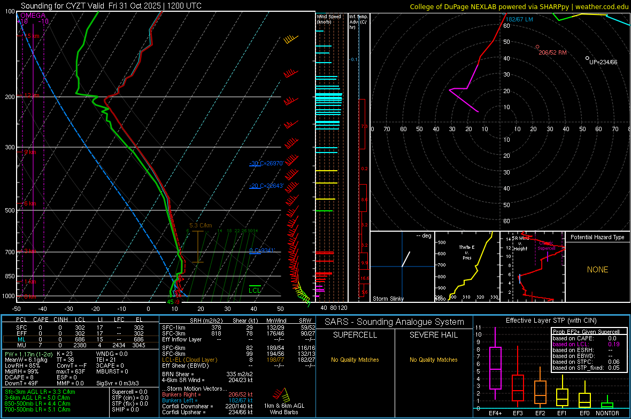The image size is (631, 419).
Task: Click 'SARS - Sounding Analogue System' header
Action: [395, 322]
